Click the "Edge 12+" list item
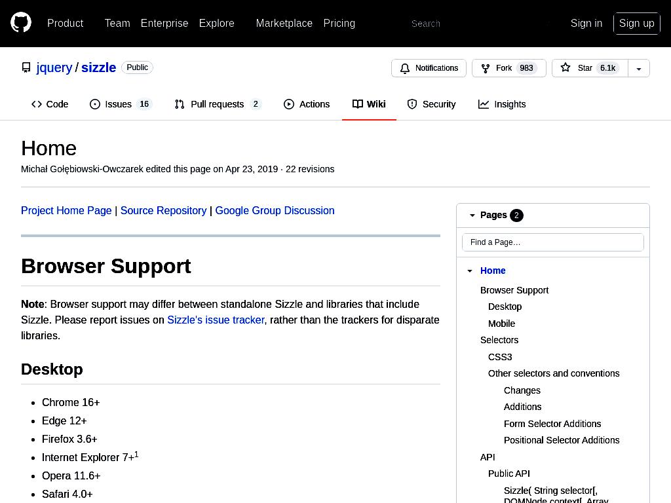Image resolution: width=671 pixels, height=503 pixels. tap(64, 421)
